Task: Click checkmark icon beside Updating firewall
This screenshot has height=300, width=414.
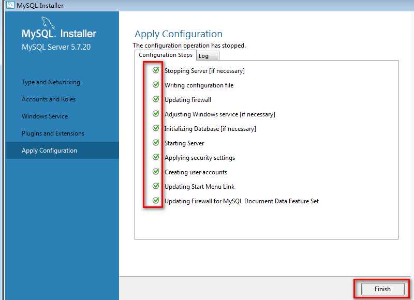Action: coord(156,99)
